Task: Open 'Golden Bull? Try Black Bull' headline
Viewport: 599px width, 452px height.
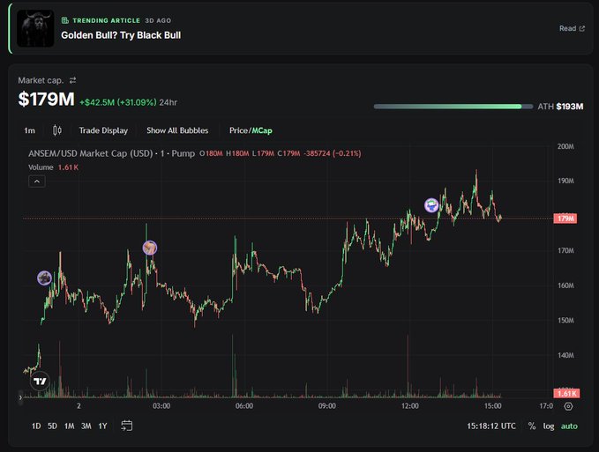Action: 121,35
